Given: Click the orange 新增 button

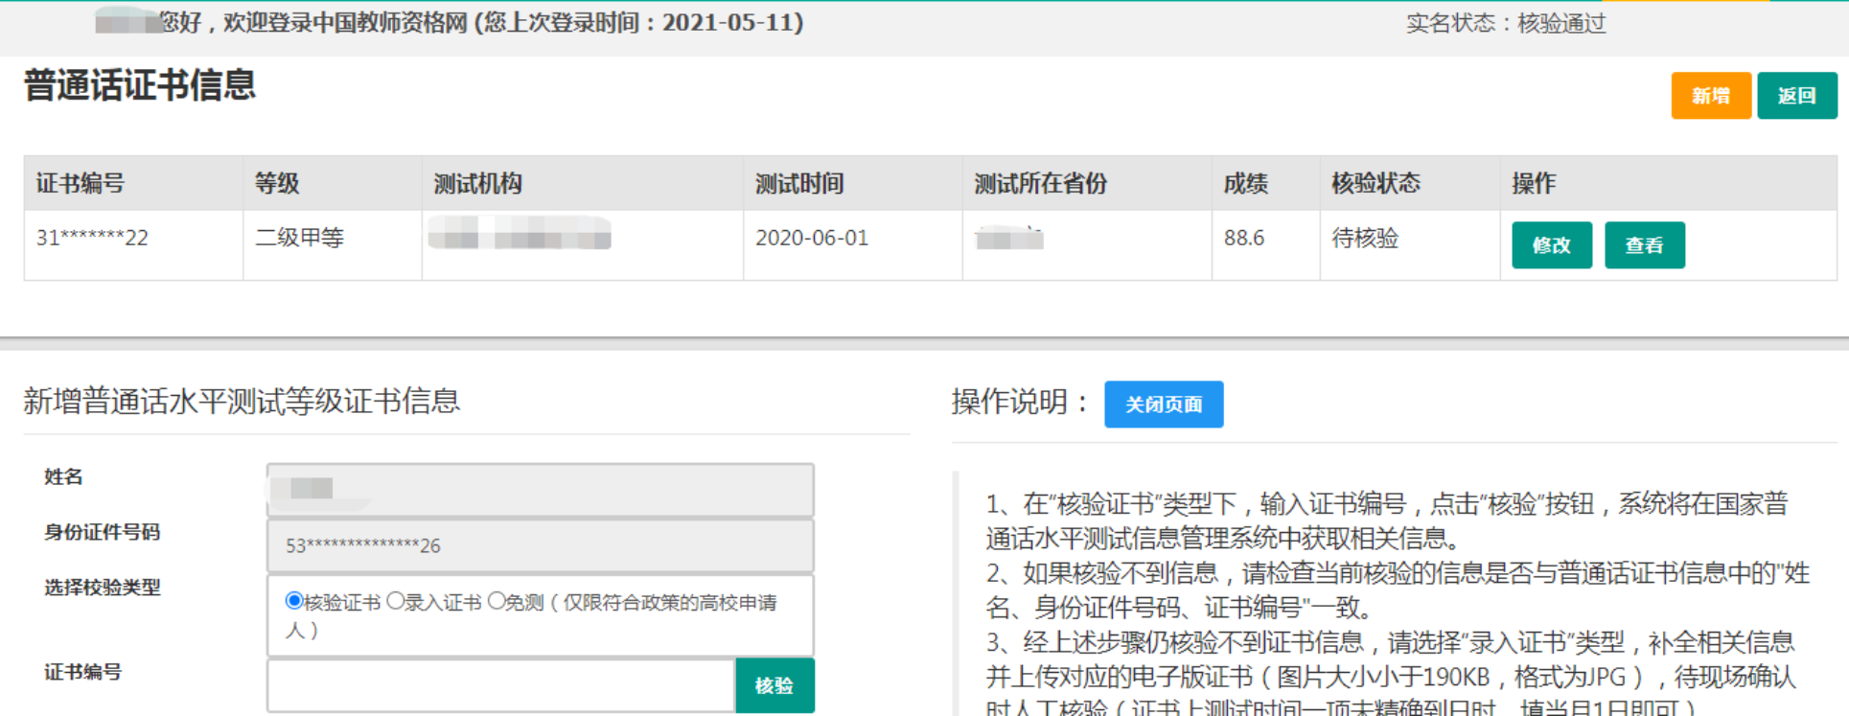Looking at the screenshot, I should click(1710, 96).
